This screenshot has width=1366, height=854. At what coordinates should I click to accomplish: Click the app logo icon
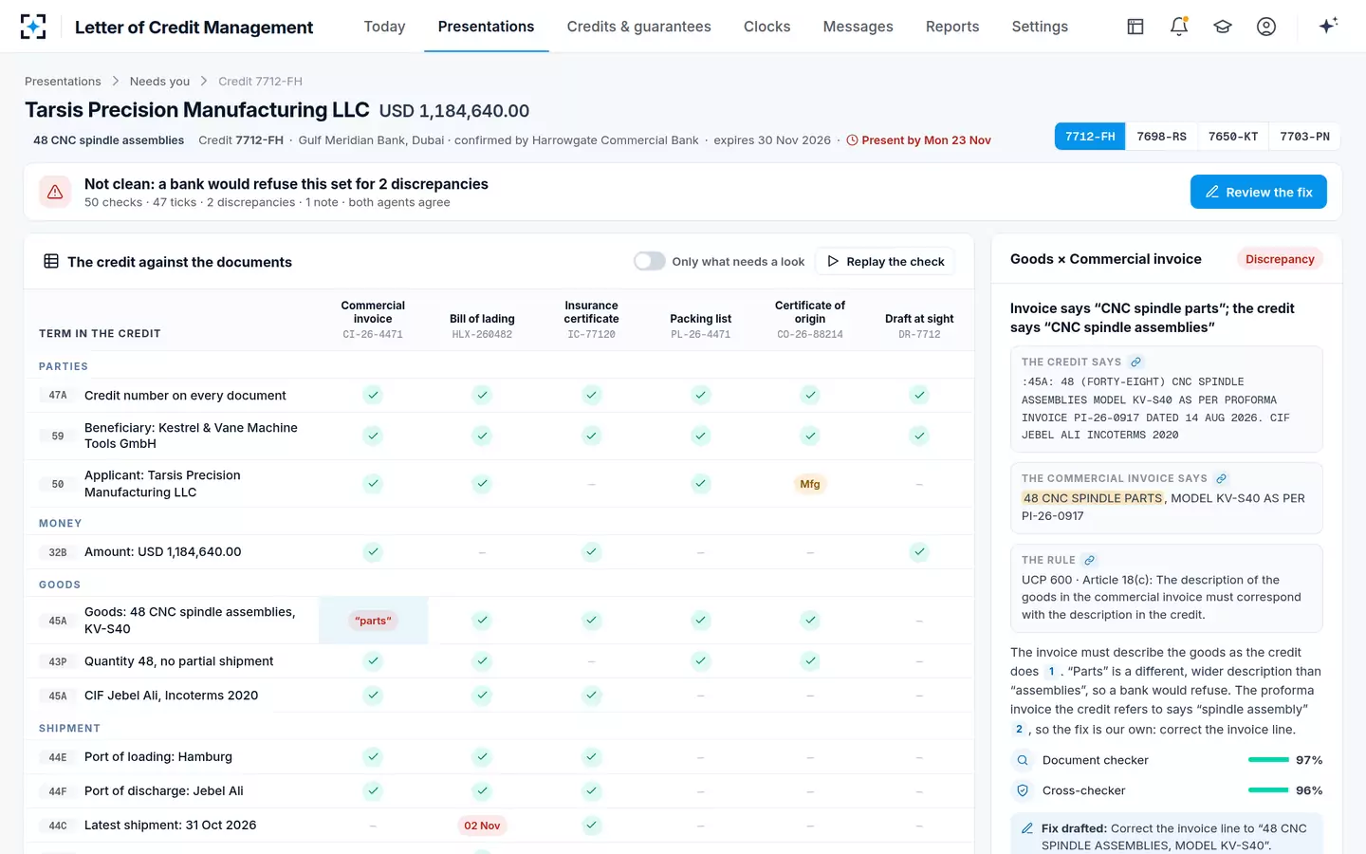(33, 27)
